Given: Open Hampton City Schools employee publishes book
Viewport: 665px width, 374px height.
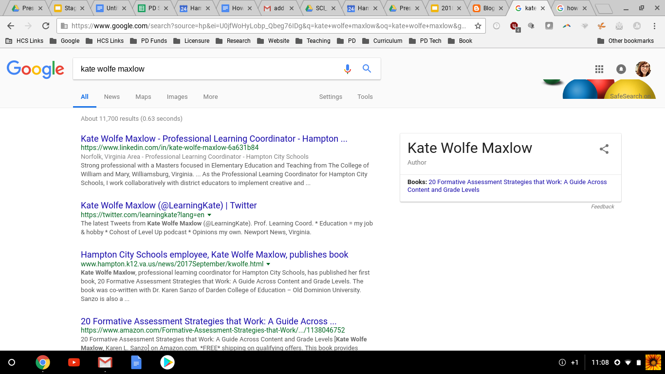Looking at the screenshot, I should pos(215,255).
